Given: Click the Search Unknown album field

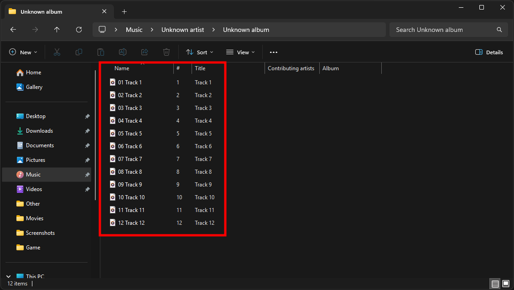Looking at the screenshot, I should click(442, 30).
